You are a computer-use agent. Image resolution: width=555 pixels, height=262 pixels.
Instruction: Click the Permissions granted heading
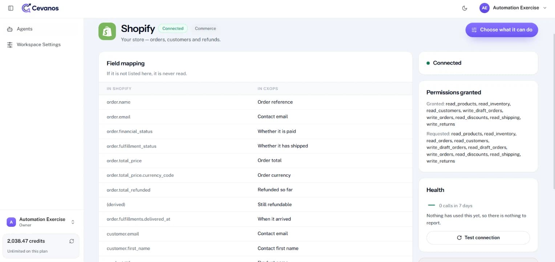454,93
